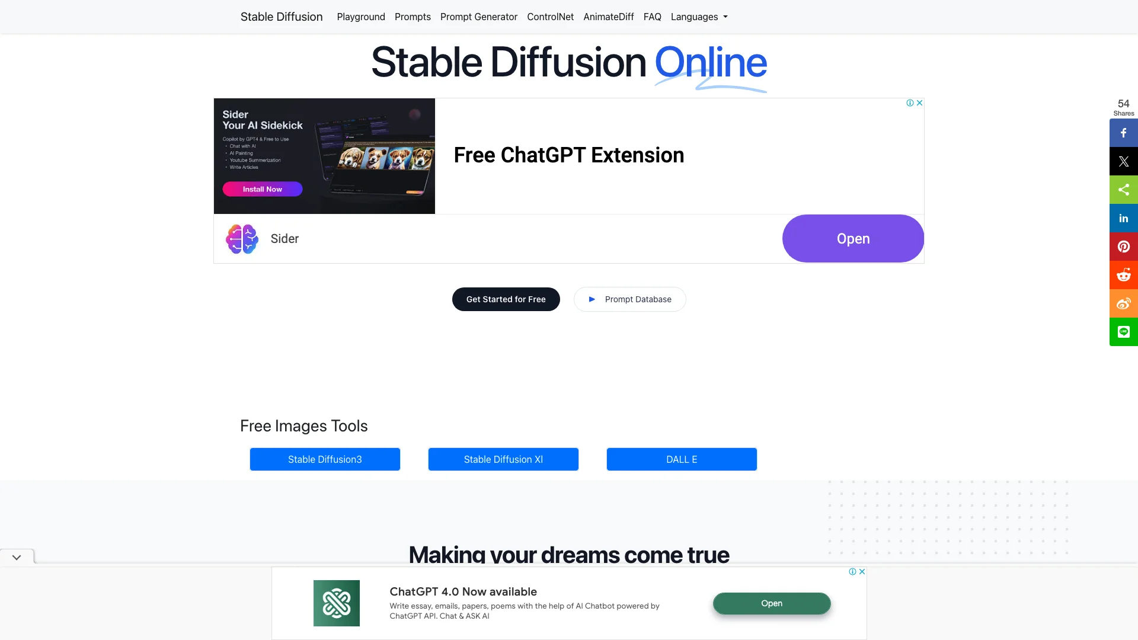Open the FAQ menu item
The image size is (1138, 640).
click(x=653, y=17)
